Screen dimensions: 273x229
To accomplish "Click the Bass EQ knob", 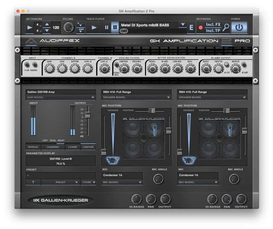I will click(191, 69).
